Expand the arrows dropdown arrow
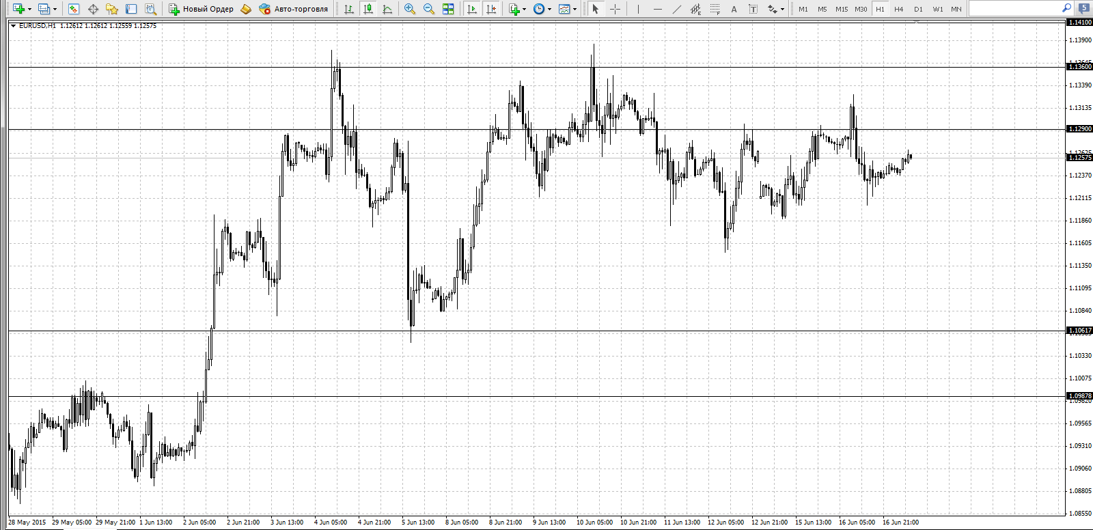This screenshot has height=530, width=1093. 782,9
